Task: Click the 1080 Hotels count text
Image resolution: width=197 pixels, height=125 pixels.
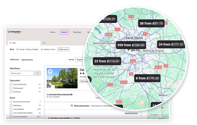Action: point(15,60)
